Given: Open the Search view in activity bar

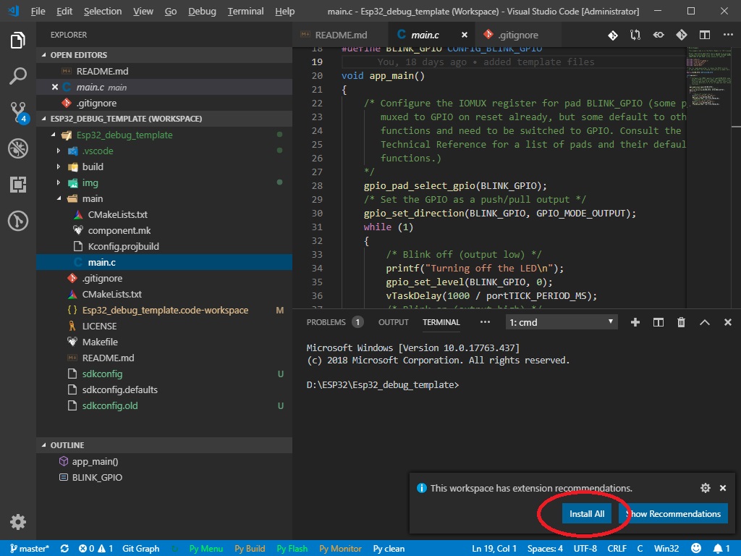Looking at the screenshot, I should (18, 75).
